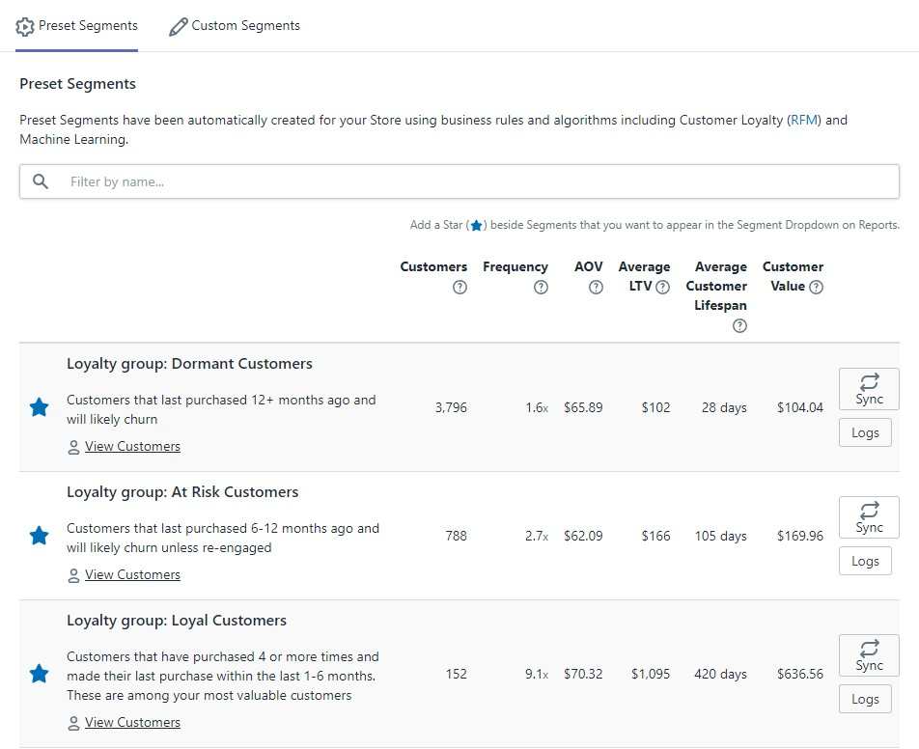Click the 3,796 customers count
Viewport: 919px width, 749px height.
451,408
